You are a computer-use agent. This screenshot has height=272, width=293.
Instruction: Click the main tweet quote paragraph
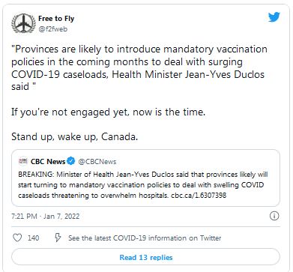coord(139,68)
